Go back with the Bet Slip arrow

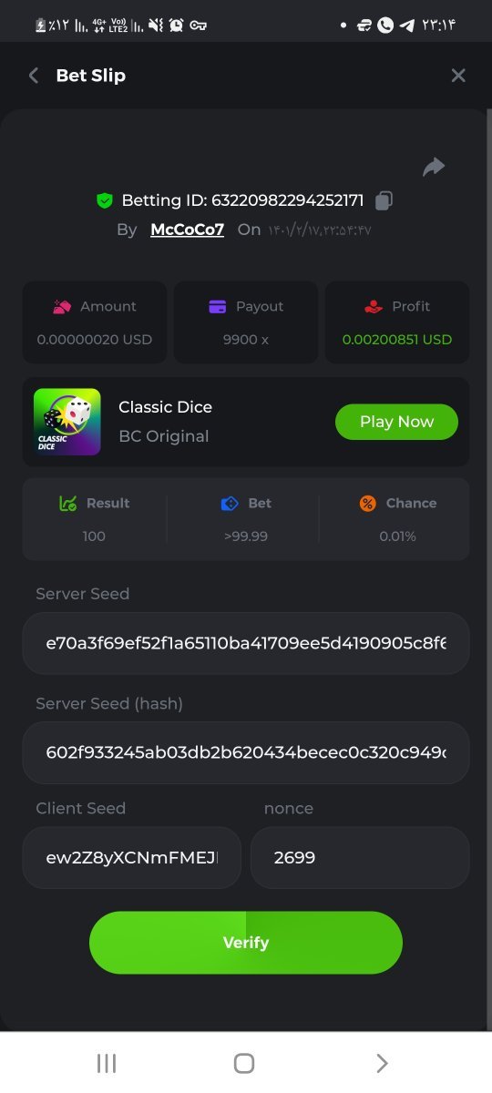pyautogui.click(x=34, y=76)
